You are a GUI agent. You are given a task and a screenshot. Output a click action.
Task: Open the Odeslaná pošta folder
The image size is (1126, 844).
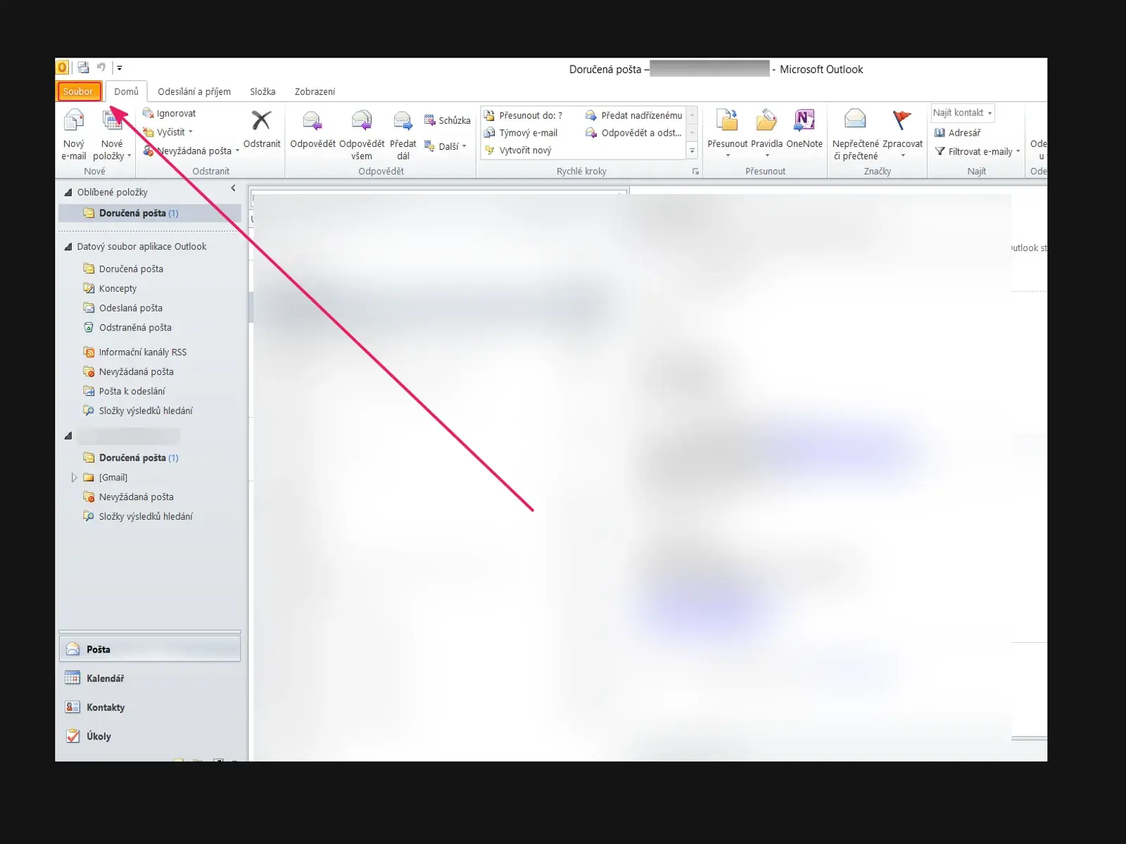[x=131, y=308]
